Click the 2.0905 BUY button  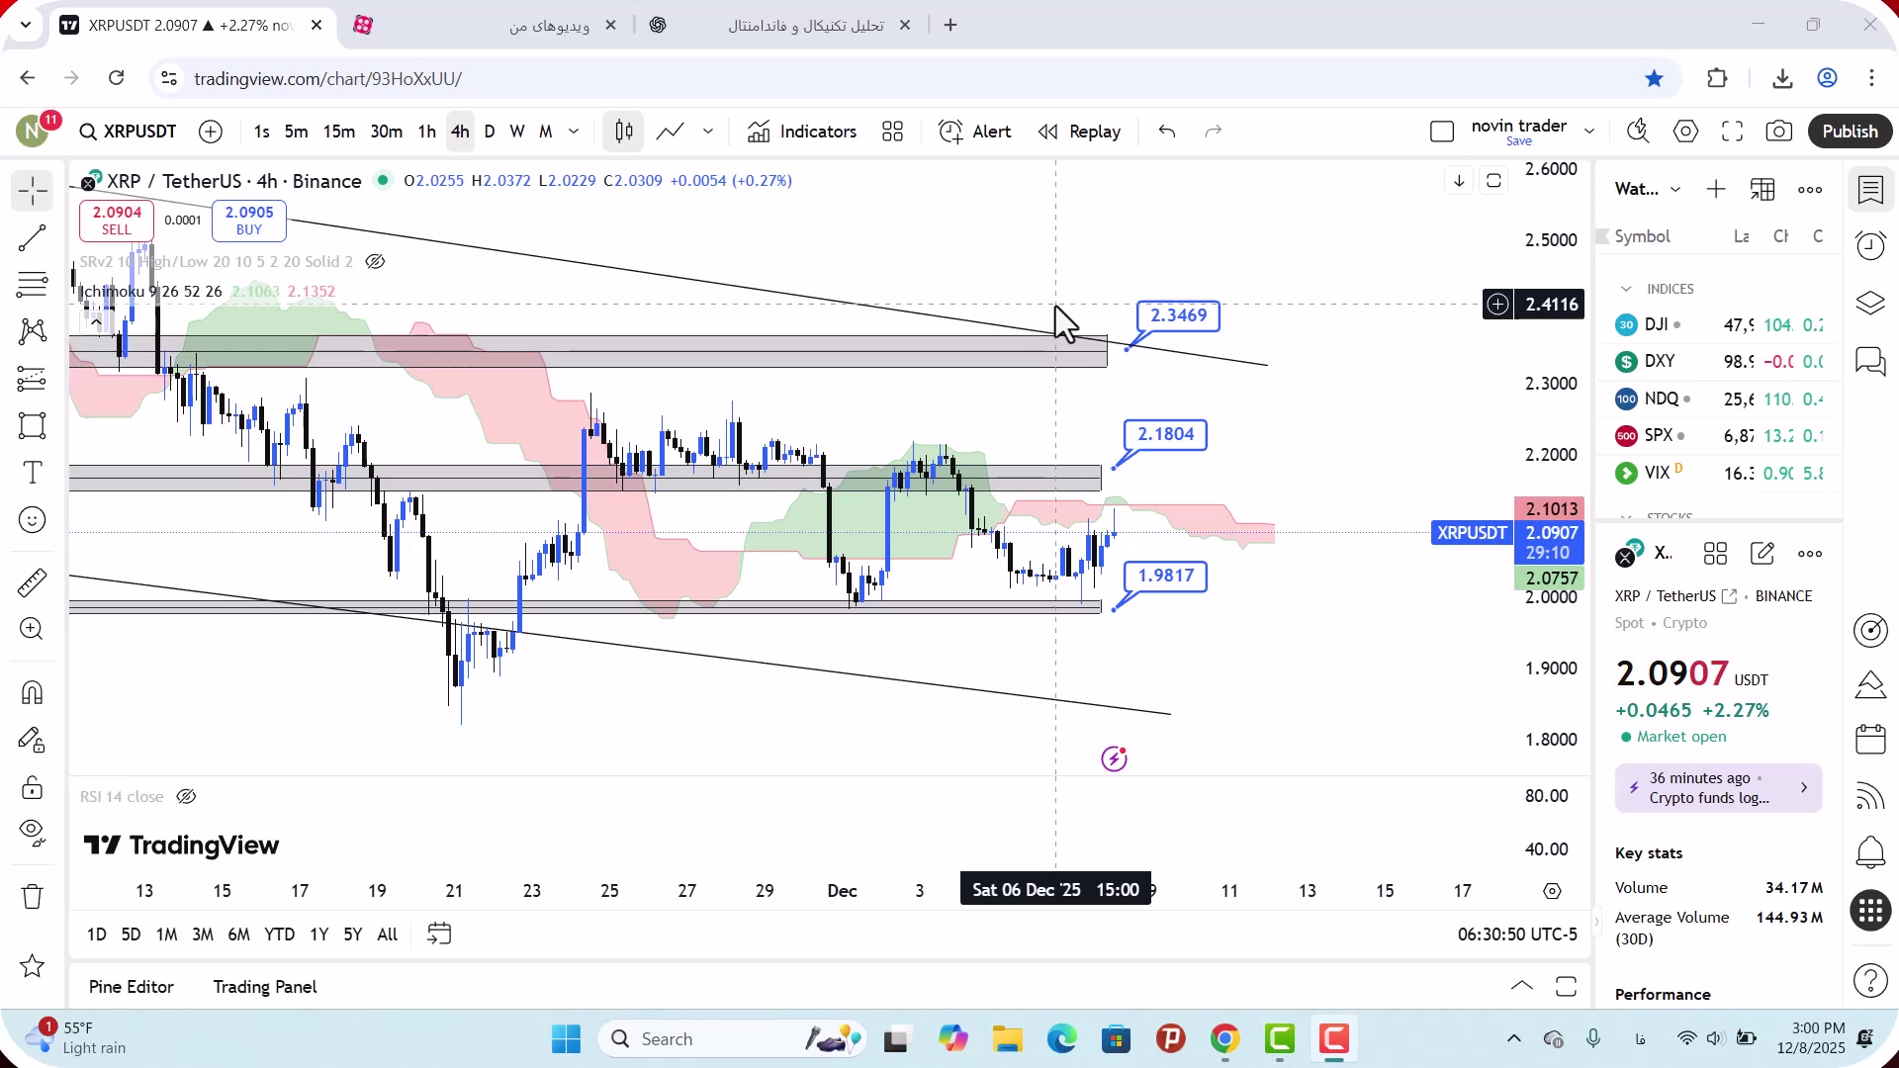pos(249,221)
